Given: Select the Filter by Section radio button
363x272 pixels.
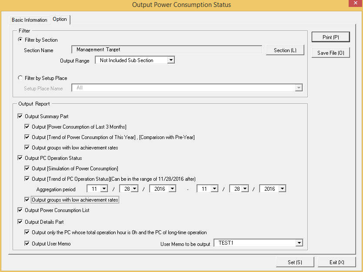Looking at the screenshot, I should coord(20,40).
